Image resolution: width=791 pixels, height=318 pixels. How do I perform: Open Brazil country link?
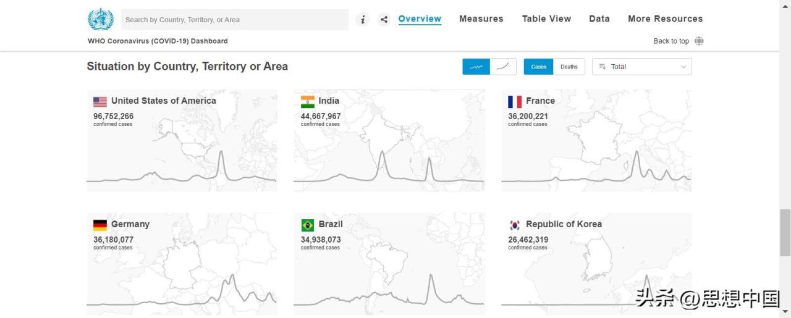click(x=331, y=224)
